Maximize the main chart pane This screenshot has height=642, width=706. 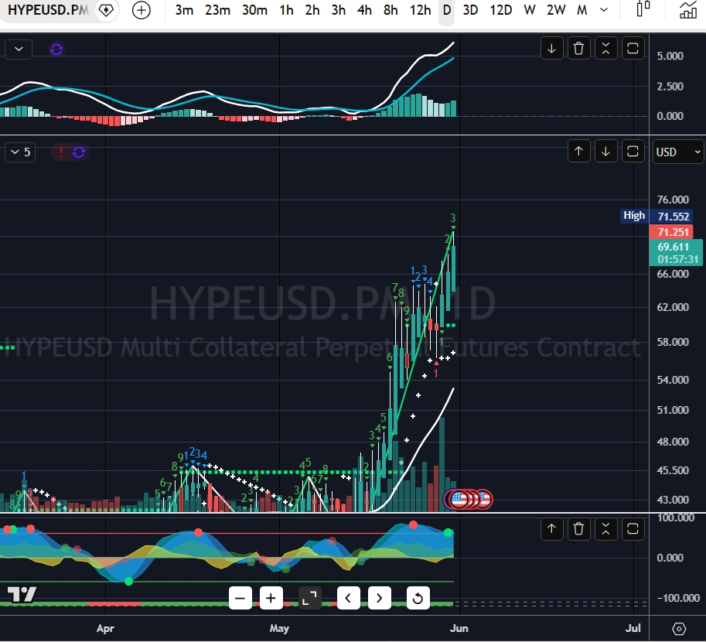[x=633, y=152]
